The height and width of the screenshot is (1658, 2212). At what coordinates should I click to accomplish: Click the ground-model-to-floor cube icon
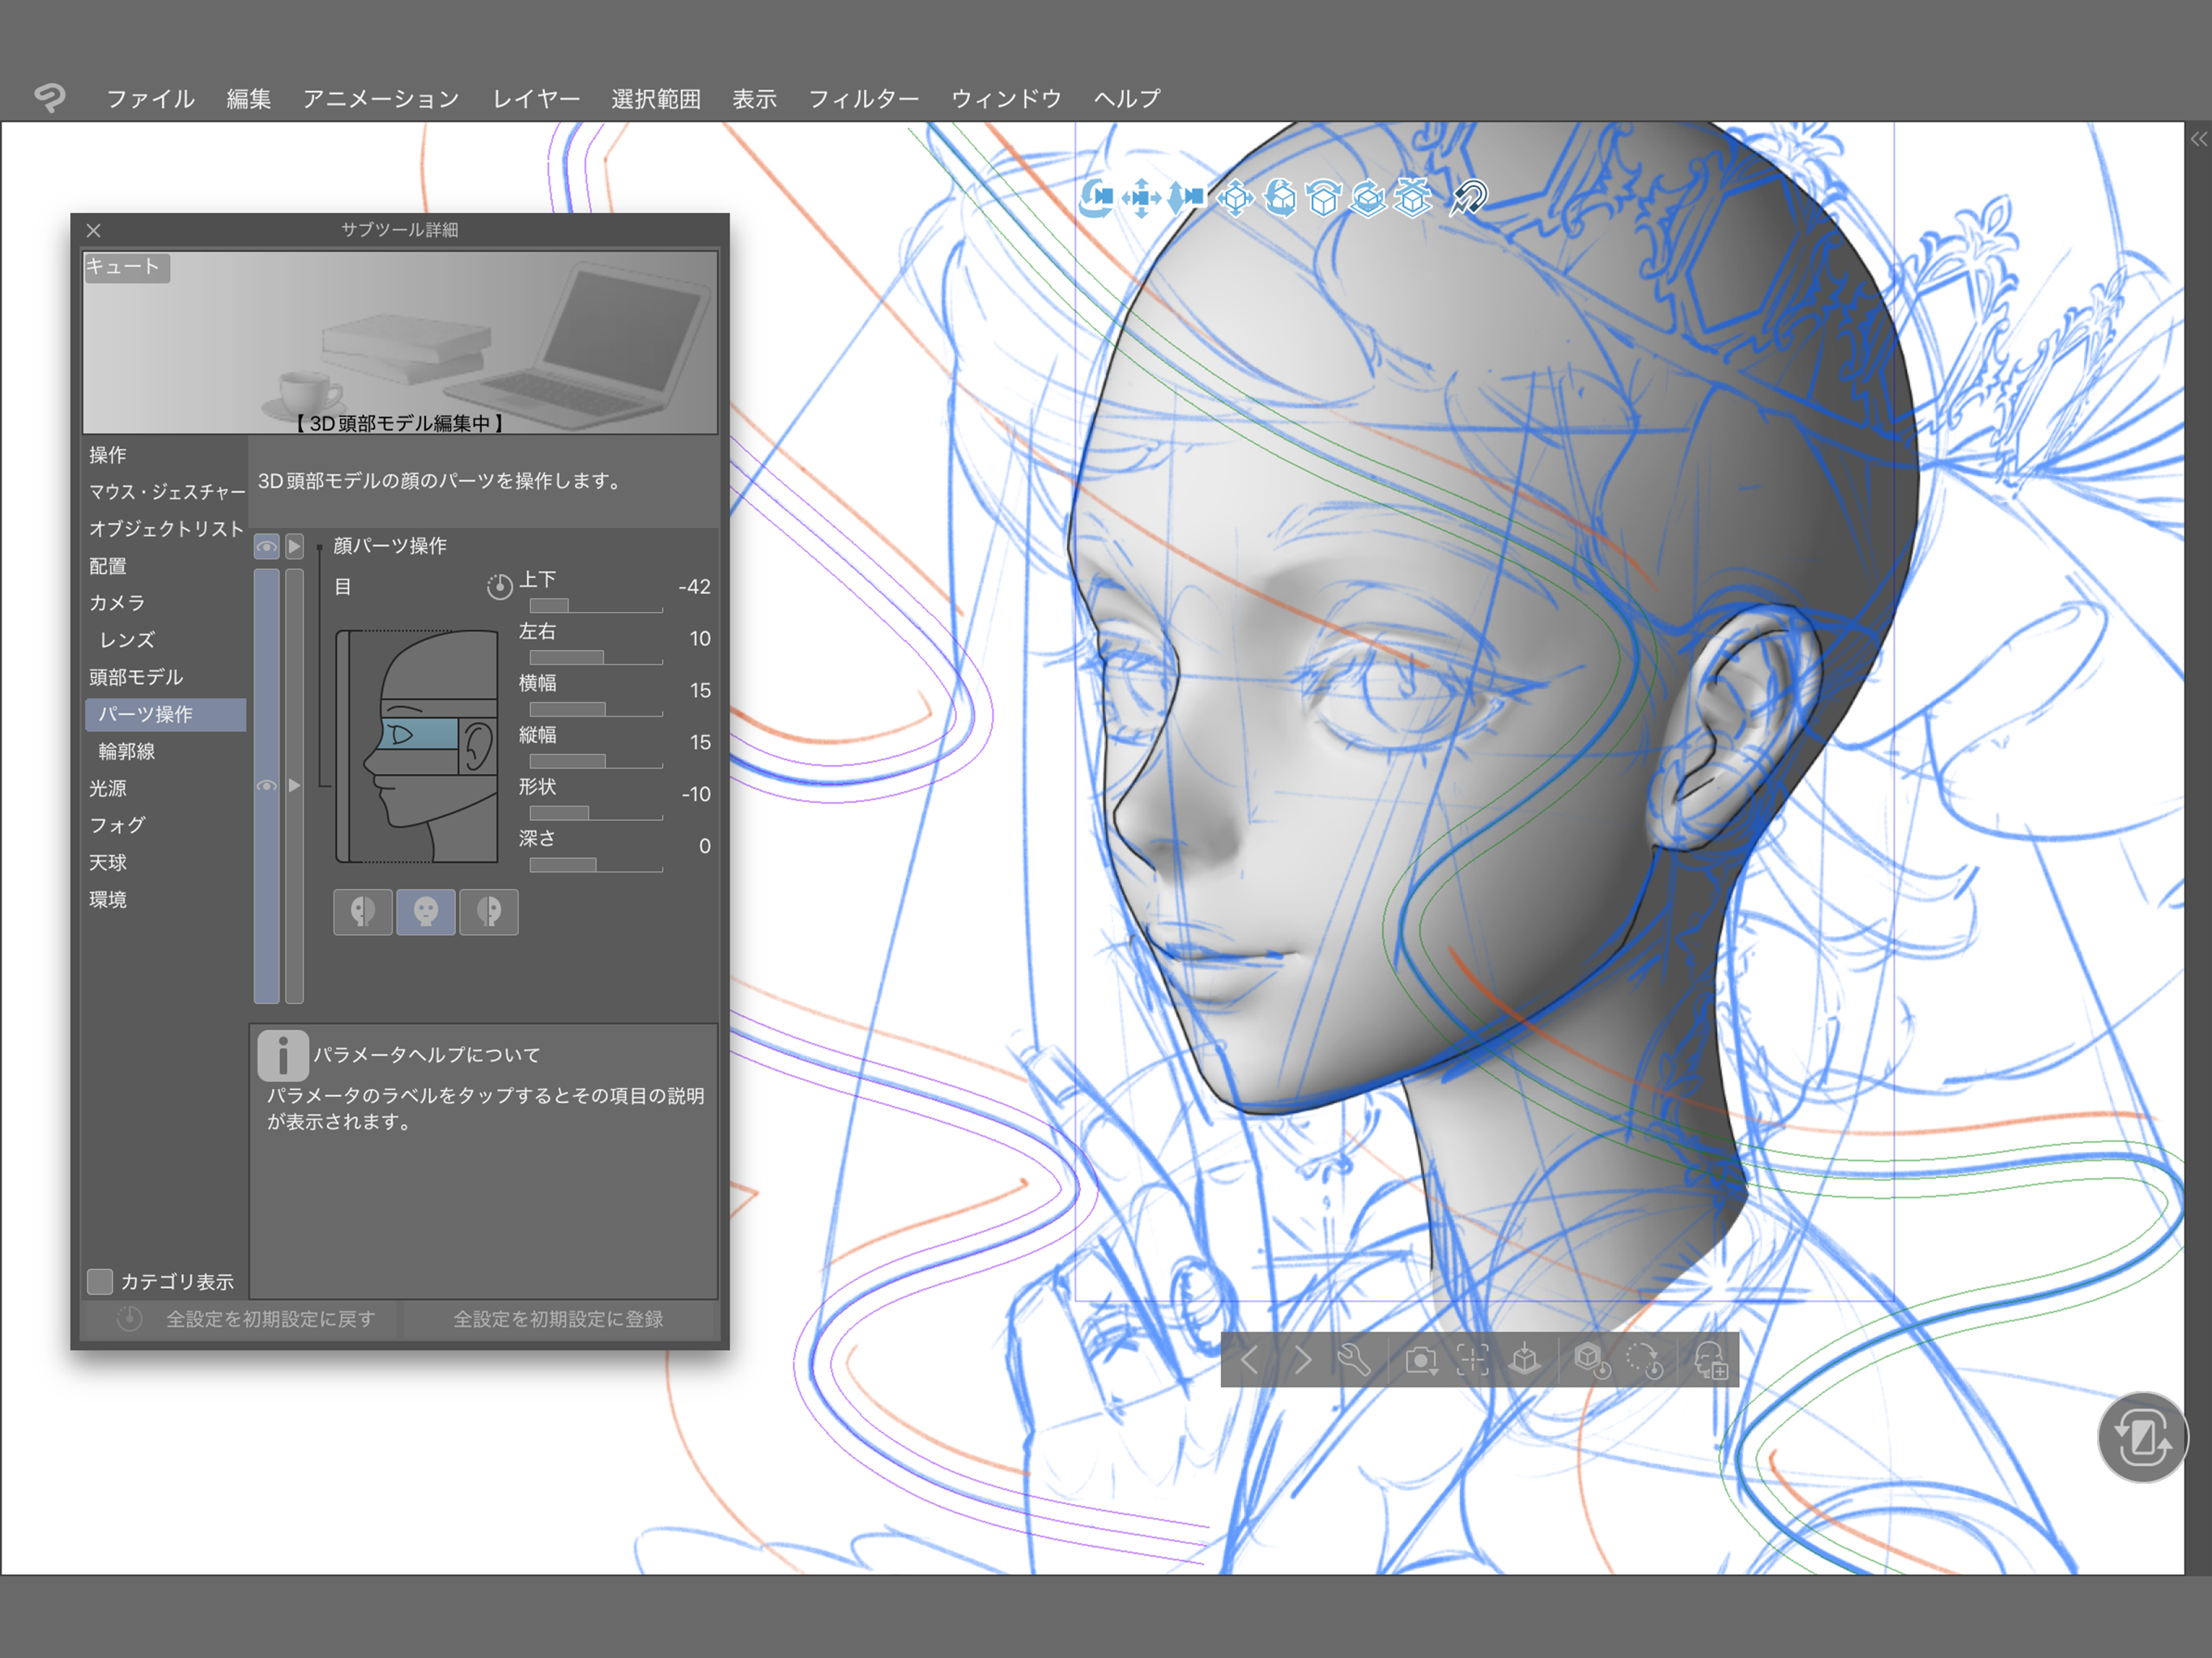pos(1524,1359)
